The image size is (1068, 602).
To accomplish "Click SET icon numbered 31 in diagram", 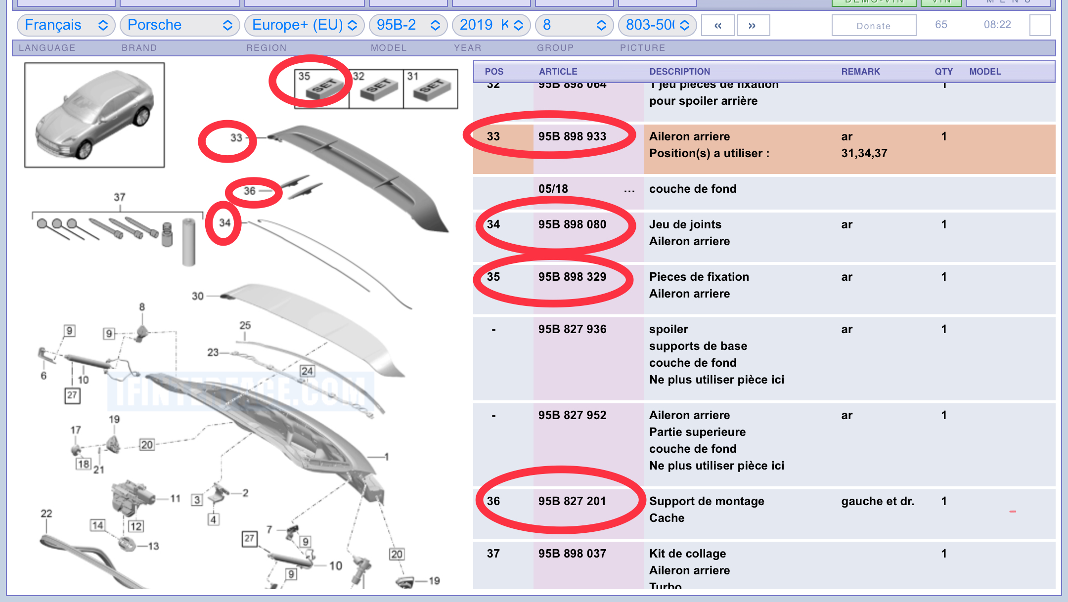I will (431, 88).
